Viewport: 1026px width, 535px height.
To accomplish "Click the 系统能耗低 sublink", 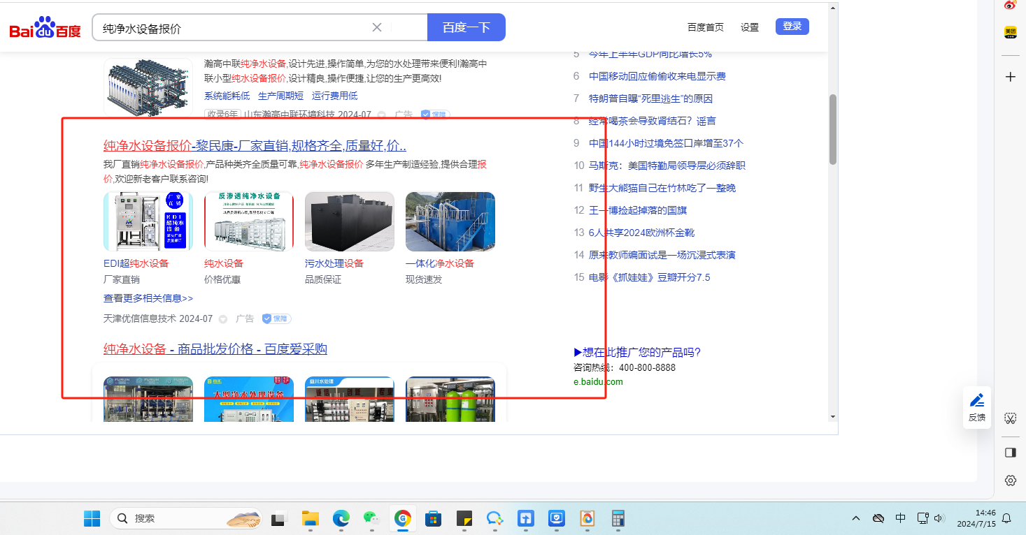I will [227, 96].
